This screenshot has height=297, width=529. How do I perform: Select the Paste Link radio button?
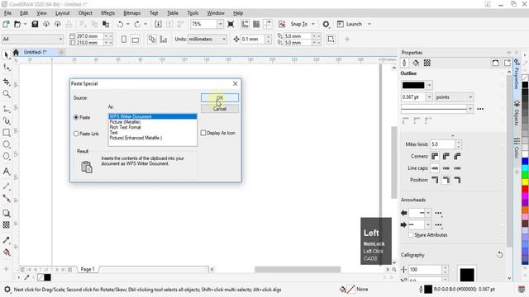[76, 134]
